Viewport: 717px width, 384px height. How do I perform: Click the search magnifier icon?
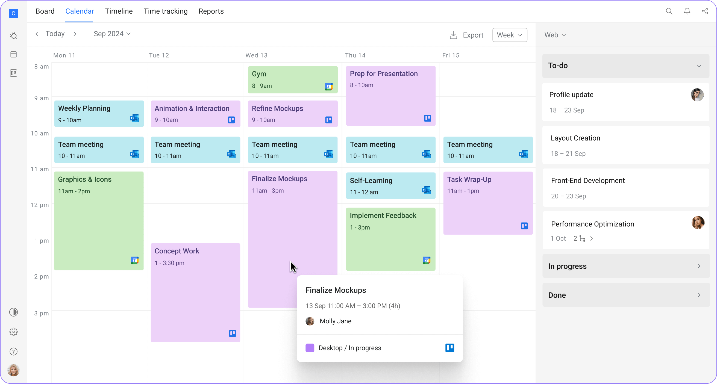pos(669,11)
